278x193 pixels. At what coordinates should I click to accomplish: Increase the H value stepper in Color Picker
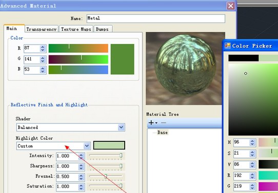click(x=252, y=141)
